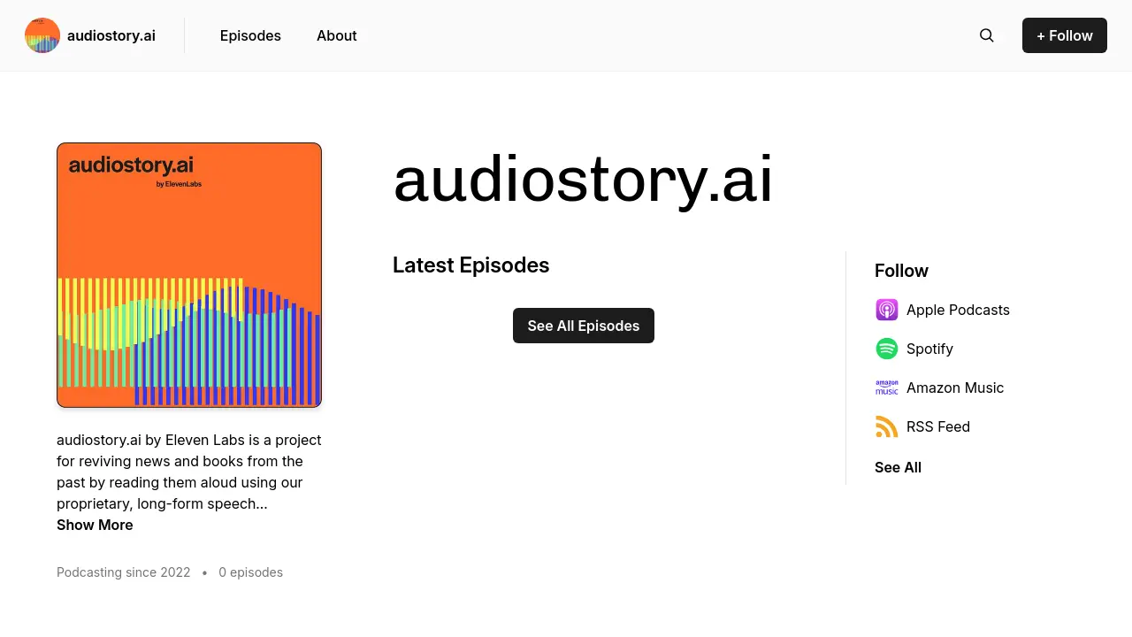Open the search magnifier icon
The image size is (1132, 637).
tap(987, 35)
